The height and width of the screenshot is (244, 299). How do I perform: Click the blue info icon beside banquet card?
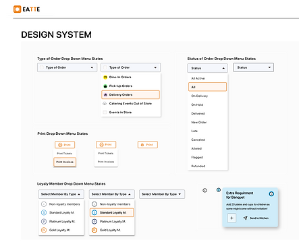click(x=219, y=190)
